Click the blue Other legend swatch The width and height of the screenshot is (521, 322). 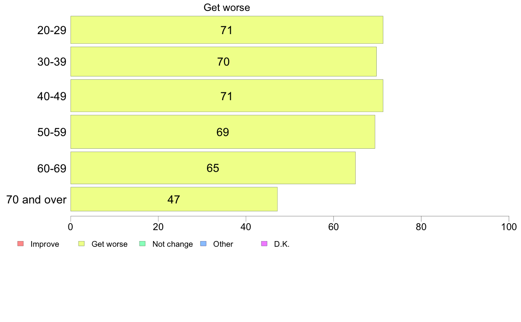[x=203, y=244]
